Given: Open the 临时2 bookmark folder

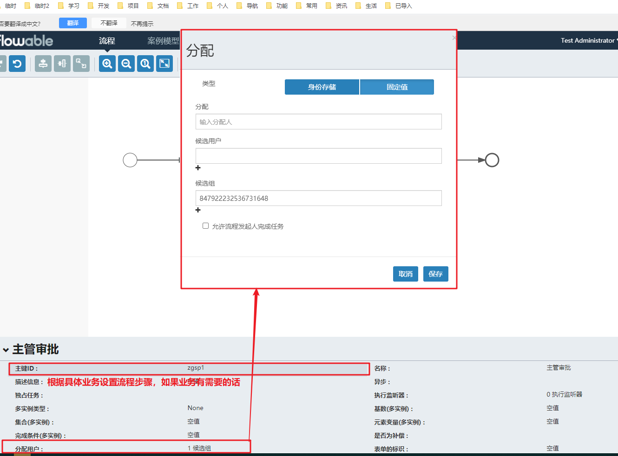Looking at the screenshot, I should [37, 6].
